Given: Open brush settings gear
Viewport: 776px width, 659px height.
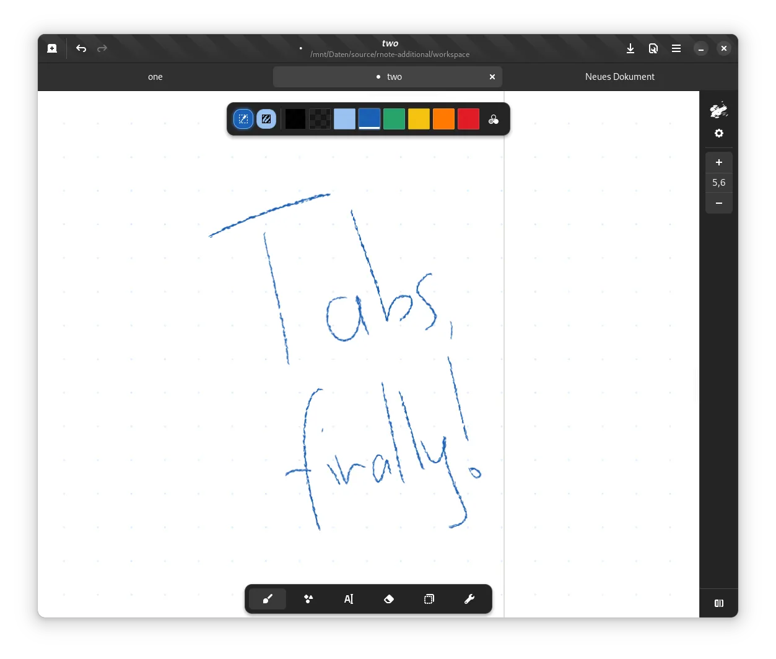Looking at the screenshot, I should coord(718,133).
